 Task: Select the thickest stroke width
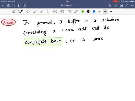coord(111,12)
